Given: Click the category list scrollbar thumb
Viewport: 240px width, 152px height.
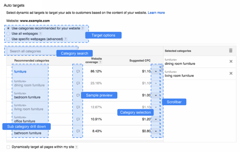Looking at the screenshot, I should click(162, 68).
